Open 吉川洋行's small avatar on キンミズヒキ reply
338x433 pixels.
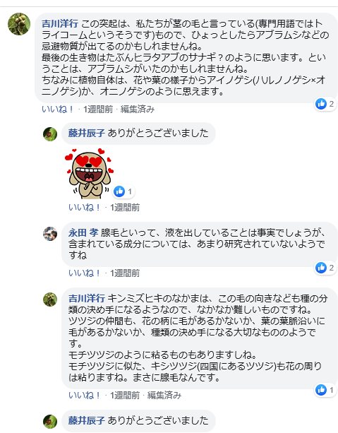50,299
